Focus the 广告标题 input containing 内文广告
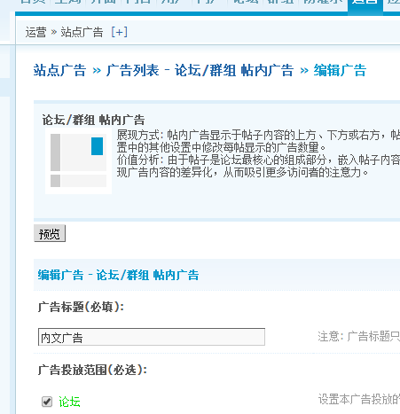Viewport: 400px width, 414px height. [x=152, y=337]
